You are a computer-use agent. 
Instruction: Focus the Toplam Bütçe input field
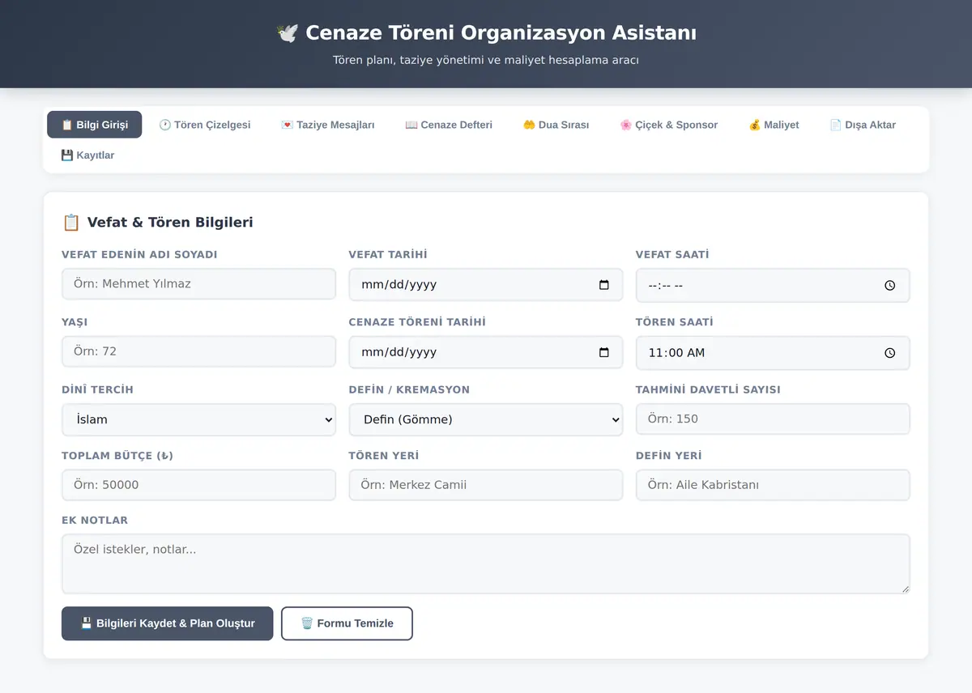click(198, 485)
